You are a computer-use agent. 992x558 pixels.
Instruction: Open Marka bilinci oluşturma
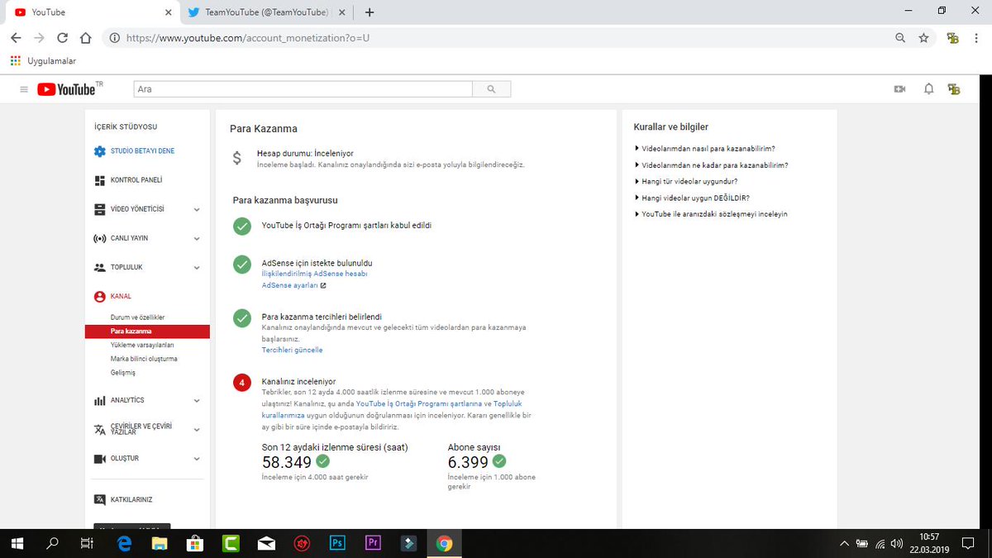[144, 359]
